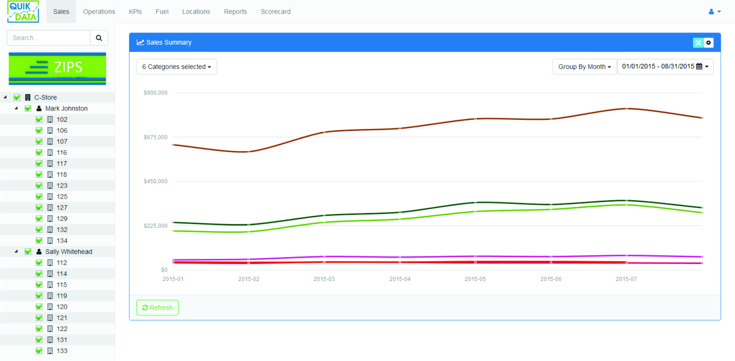Uncheck the Sally Whitehead checkbox

[x=28, y=252]
